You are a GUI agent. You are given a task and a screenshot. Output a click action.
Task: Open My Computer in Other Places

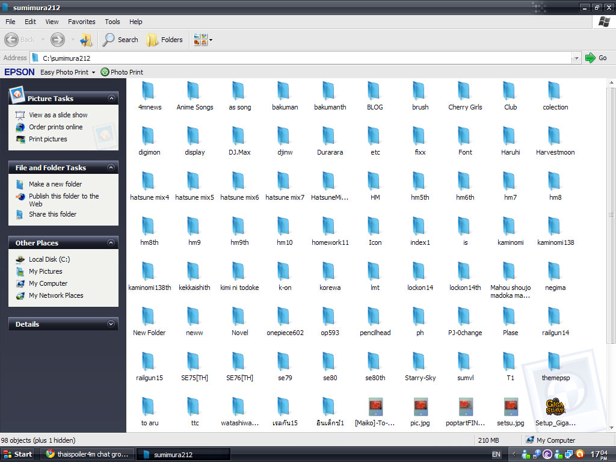coord(48,283)
